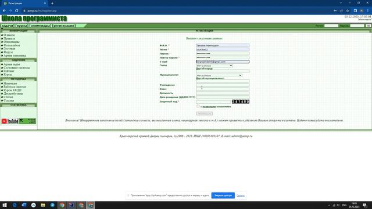Click the E-mail input field
The width and height of the screenshot is (372, 209).
pyautogui.click(x=223, y=62)
